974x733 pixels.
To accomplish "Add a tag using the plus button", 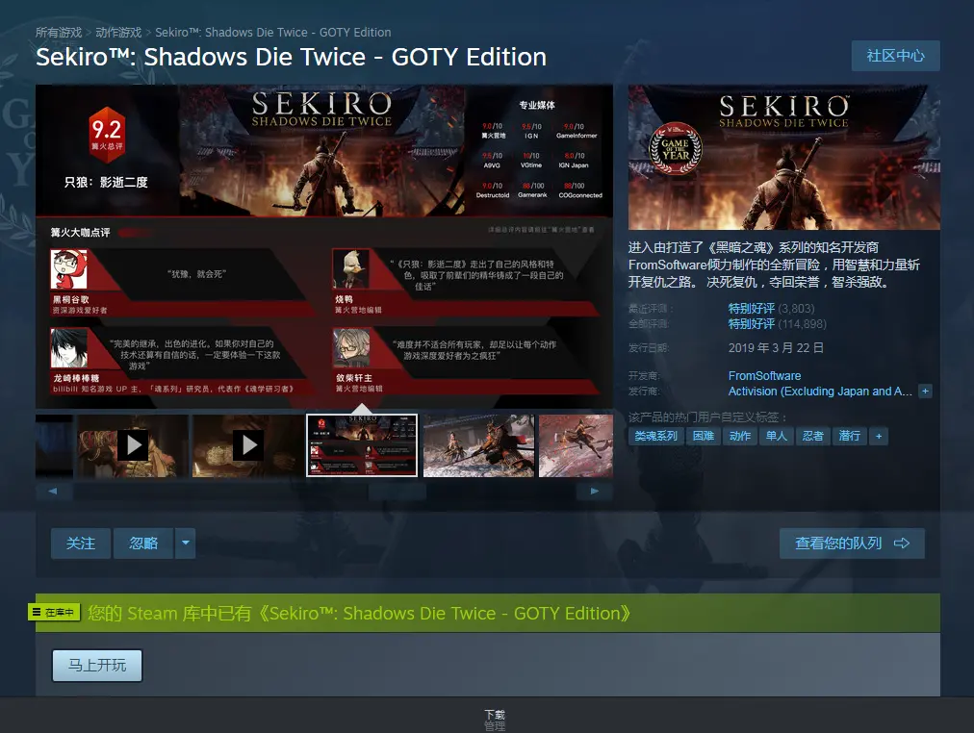I will (879, 437).
